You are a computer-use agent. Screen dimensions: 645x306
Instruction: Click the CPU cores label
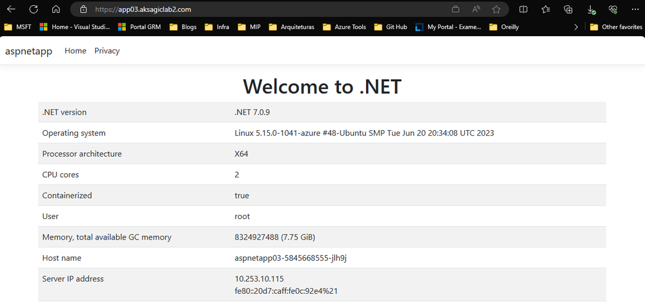[61, 175]
